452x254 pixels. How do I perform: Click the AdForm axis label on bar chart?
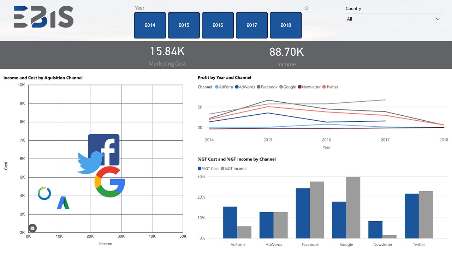pos(238,244)
